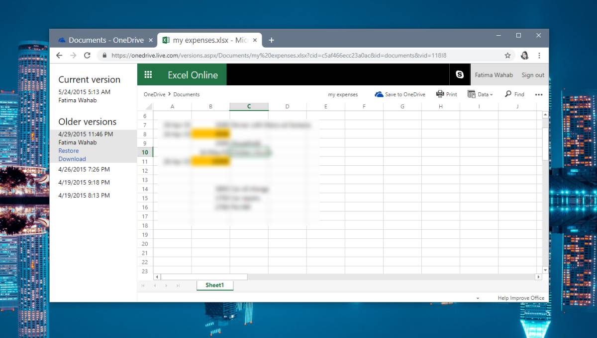Screen dimensions: 597x338
Task: Go forward in the browser
Action: (73, 56)
